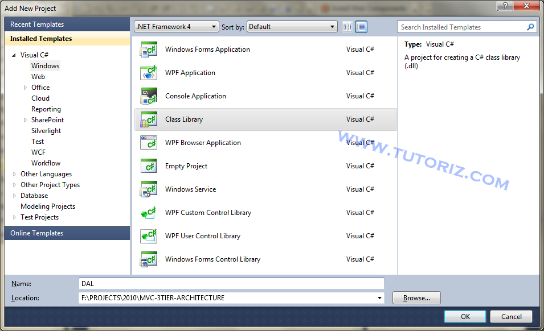Select the Windows Forms Application template icon
The height and width of the screenshot is (331, 544).
(x=149, y=49)
